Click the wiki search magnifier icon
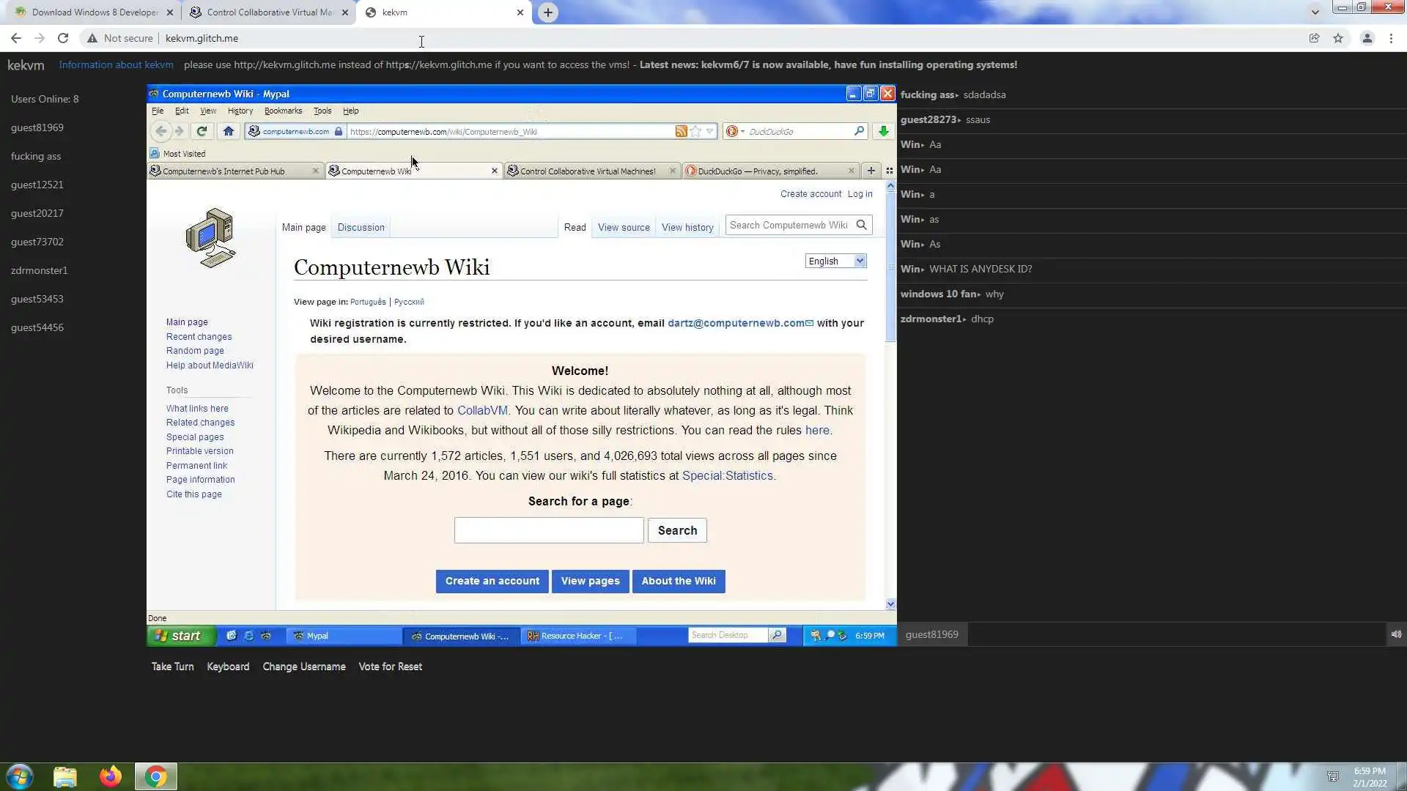 (862, 225)
